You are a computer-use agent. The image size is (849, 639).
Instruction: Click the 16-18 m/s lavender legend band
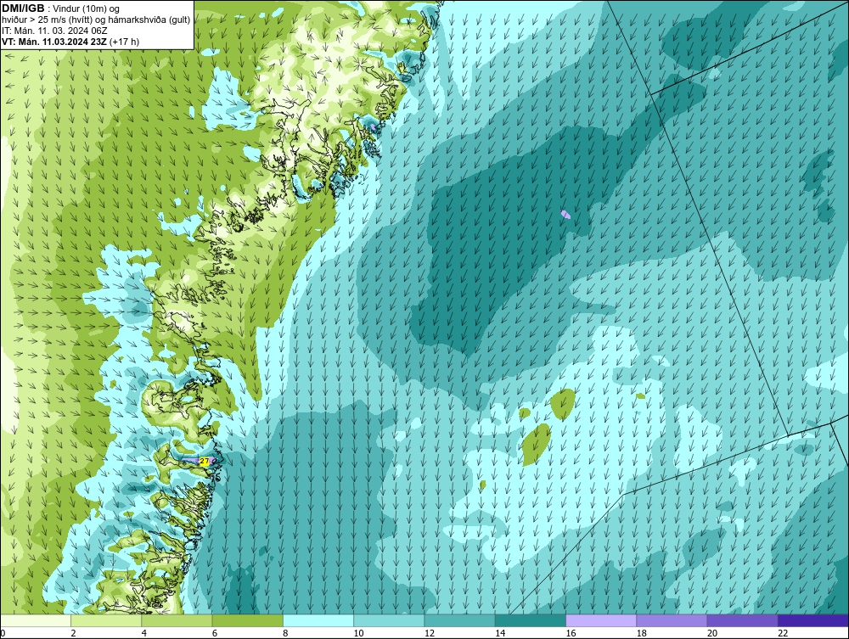coord(601,620)
